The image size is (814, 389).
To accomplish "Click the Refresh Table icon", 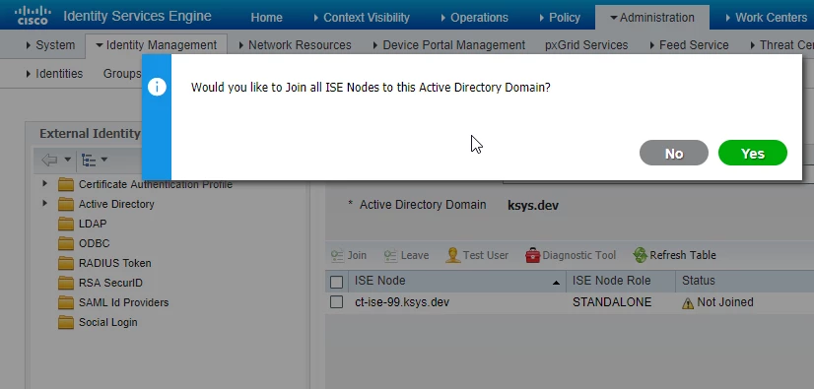I will click(x=641, y=255).
